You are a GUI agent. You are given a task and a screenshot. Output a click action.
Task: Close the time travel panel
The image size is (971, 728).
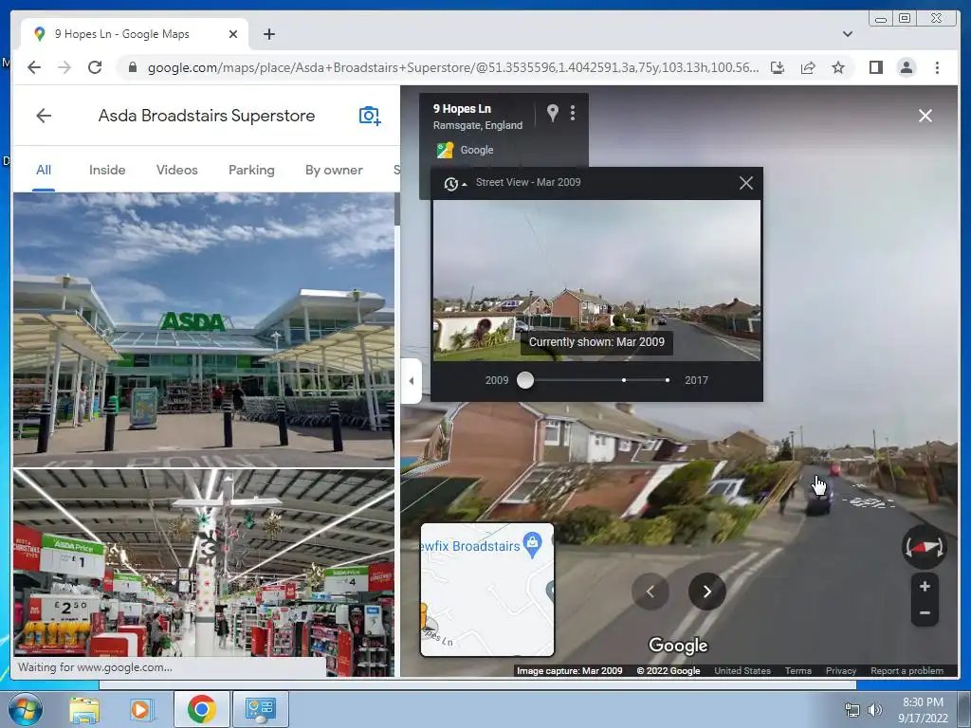746,183
